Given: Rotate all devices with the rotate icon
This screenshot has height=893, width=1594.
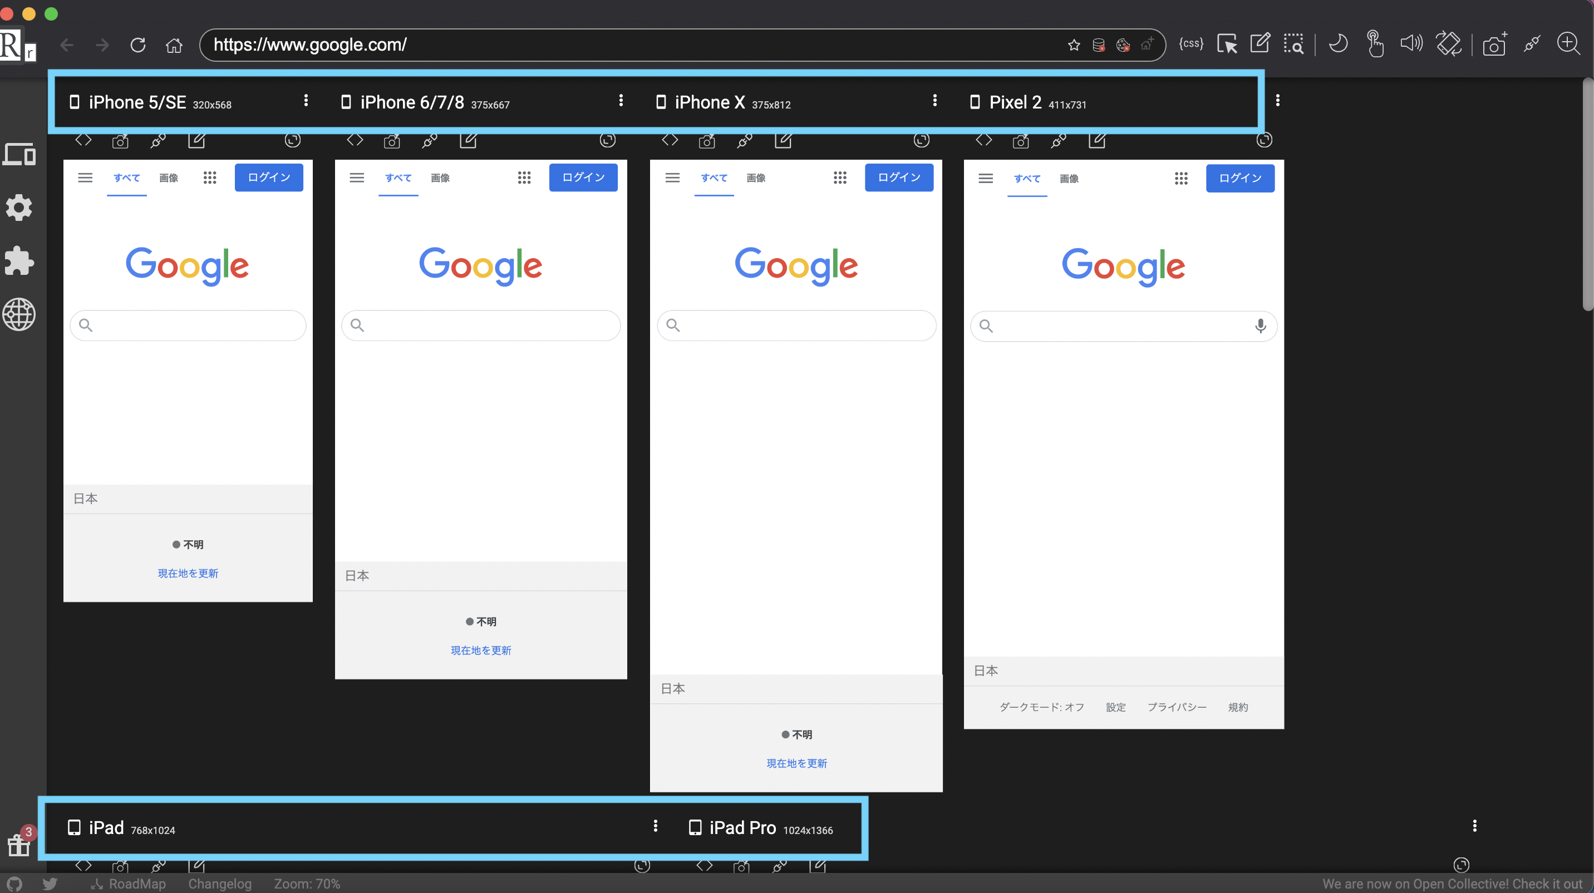Looking at the screenshot, I should tap(1449, 43).
